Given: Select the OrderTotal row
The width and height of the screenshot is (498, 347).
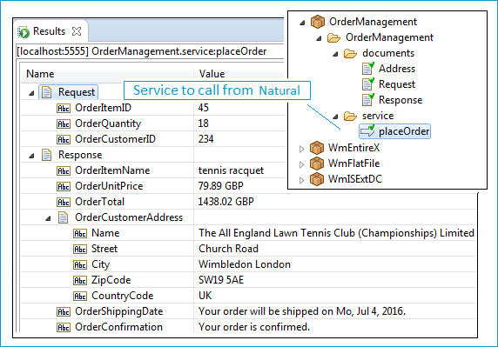Looking at the screenshot, I should [248, 202].
